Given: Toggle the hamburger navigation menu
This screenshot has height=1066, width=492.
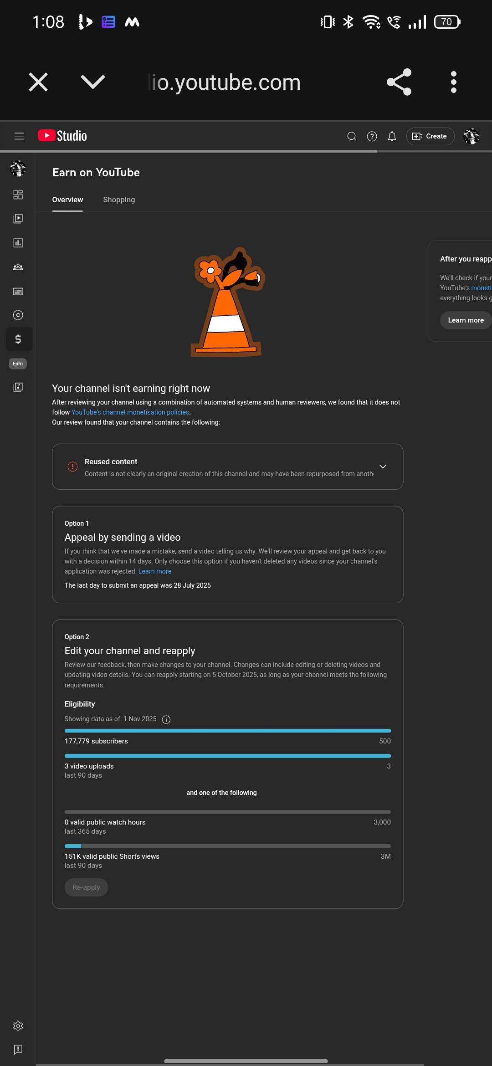Looking at the screenshot, I should (19, 136).
